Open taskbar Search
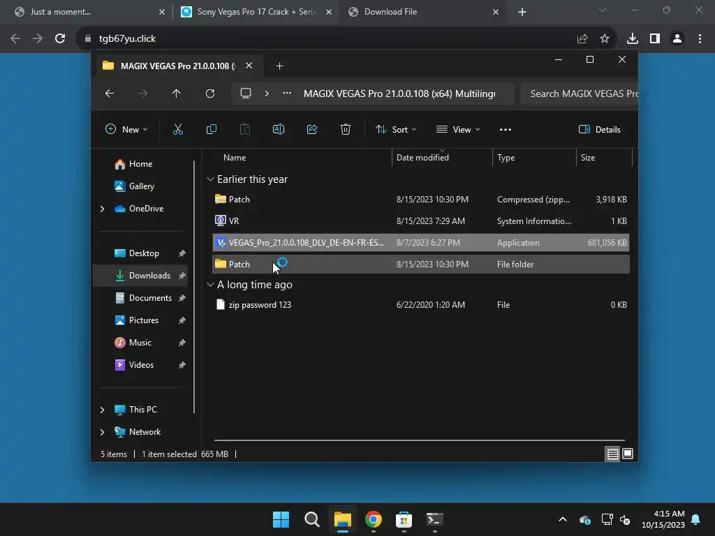 coord(312,519)
